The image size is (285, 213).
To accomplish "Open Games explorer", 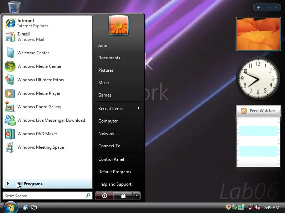I will tap(105, 95).
